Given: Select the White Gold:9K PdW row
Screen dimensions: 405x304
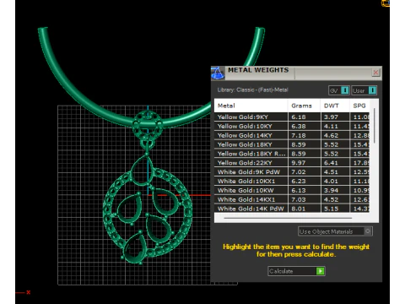Looking at the screenshot, I should [x=292, y=172].
